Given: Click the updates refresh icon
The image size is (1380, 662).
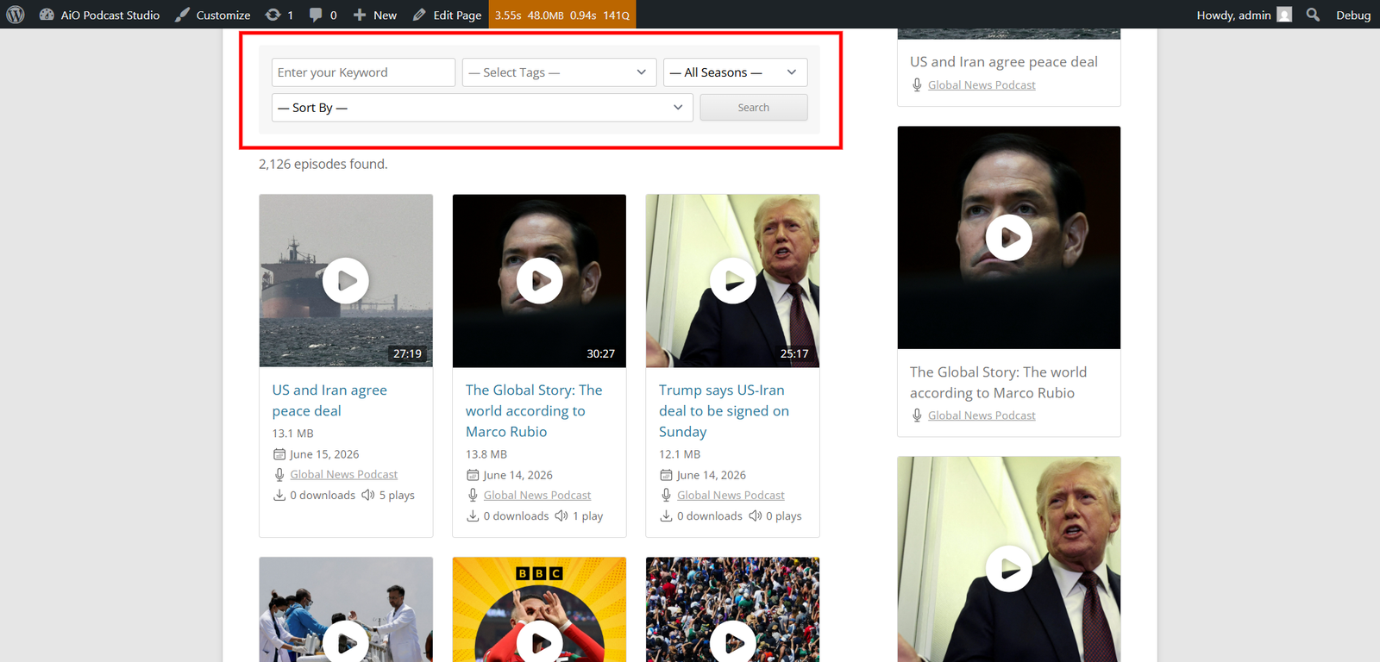Looking at the screenshot, I should [x=273, y=15].
